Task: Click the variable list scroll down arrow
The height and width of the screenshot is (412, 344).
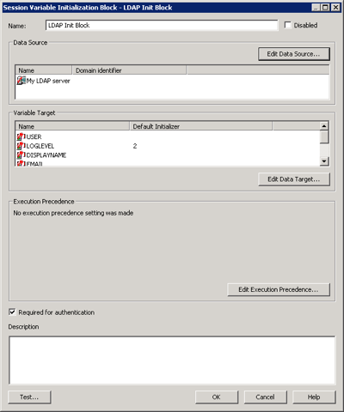Action: (x=324, y=161)
